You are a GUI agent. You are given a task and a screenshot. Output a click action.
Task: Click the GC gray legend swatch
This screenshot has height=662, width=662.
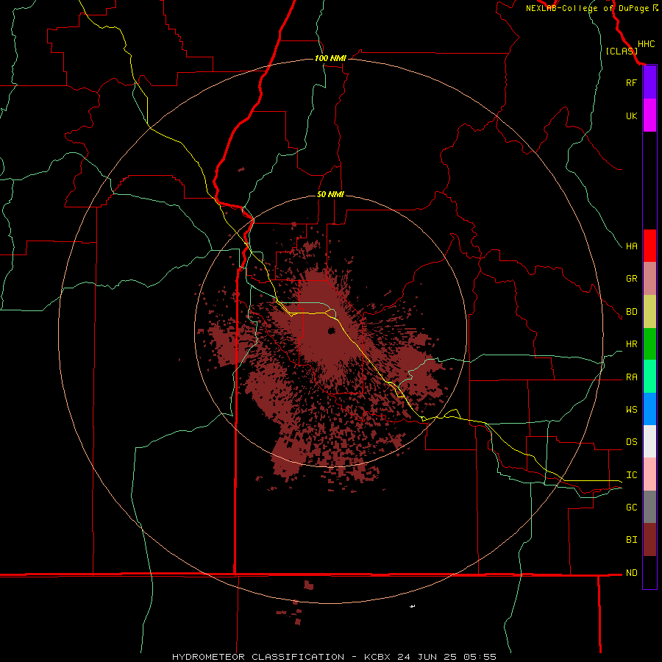649,507
